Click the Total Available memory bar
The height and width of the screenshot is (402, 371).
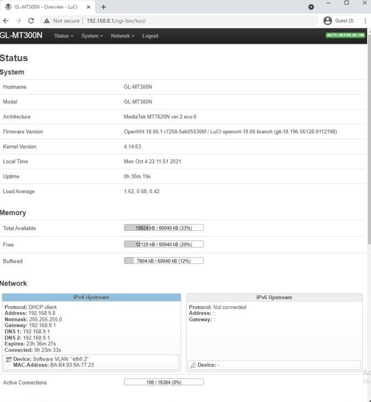point(163,228)
